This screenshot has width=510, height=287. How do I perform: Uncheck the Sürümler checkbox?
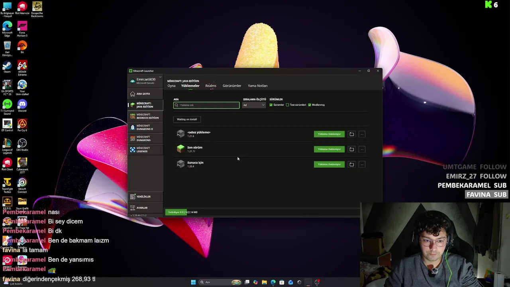(x=271, y=105)
